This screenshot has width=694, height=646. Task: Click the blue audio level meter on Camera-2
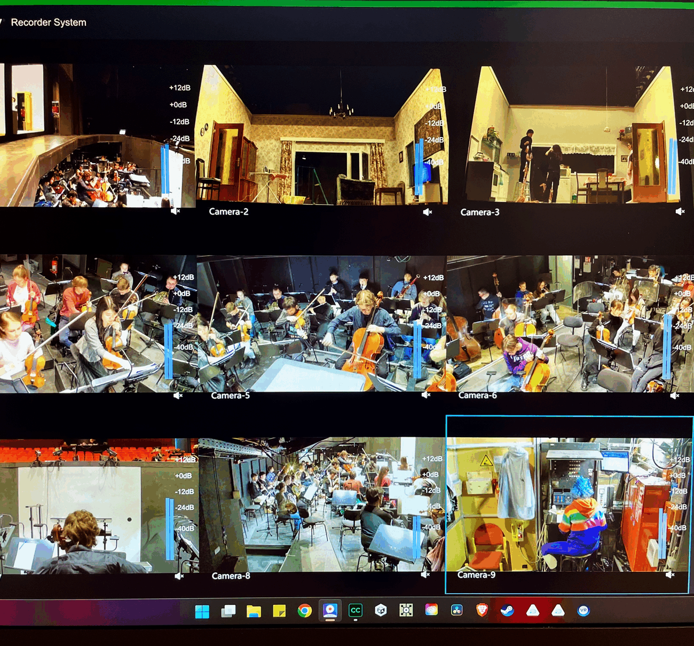click(x=419, y=167)
